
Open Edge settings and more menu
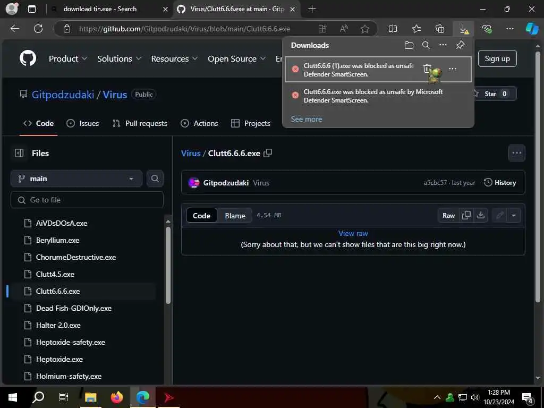tap(509, 29)
